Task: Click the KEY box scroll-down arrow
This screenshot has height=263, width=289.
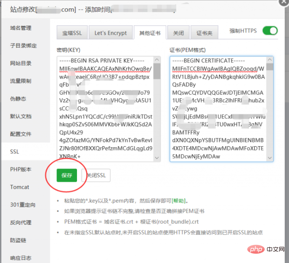Action: click(157, 158)
